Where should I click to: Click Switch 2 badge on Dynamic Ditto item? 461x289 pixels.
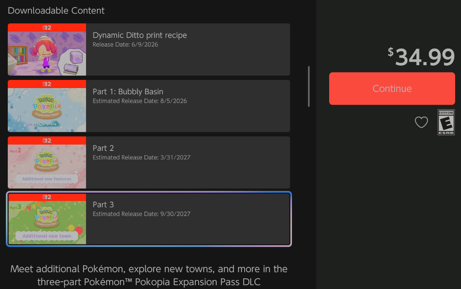[x=47, y=28]
